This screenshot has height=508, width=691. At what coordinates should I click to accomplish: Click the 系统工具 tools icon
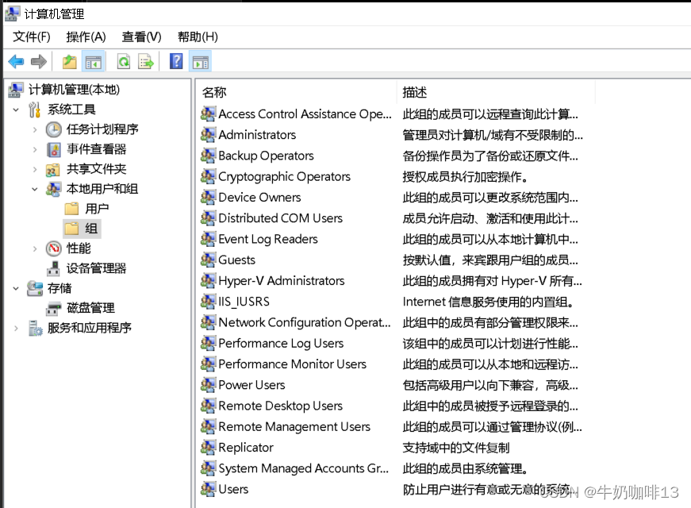[35, 110]
